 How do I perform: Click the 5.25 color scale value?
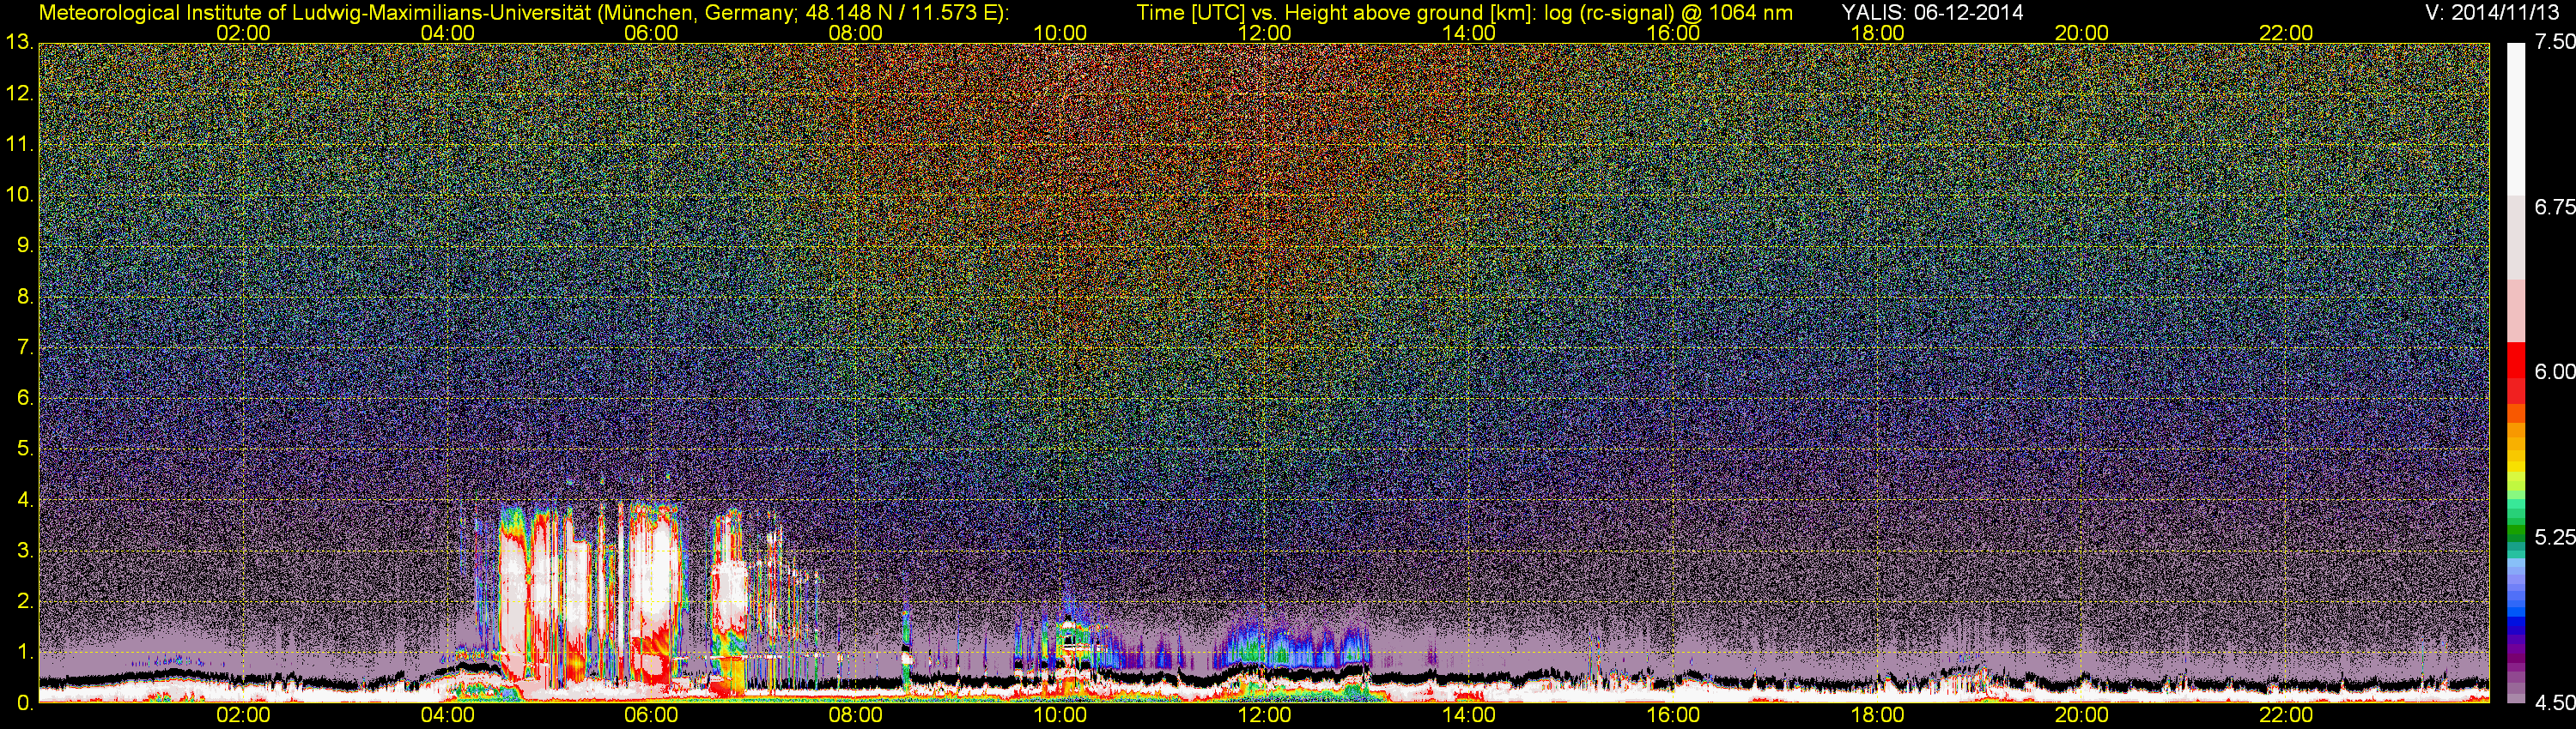(x=2555, y=537)
